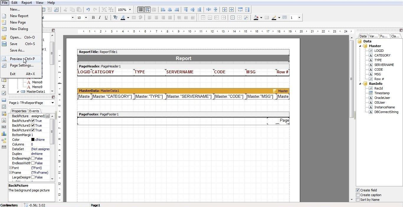
Task: Select Memo9 in the report tree
Action: 37,87
